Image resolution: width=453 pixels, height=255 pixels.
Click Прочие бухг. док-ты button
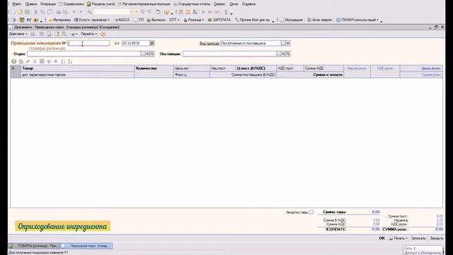(252, 20)
